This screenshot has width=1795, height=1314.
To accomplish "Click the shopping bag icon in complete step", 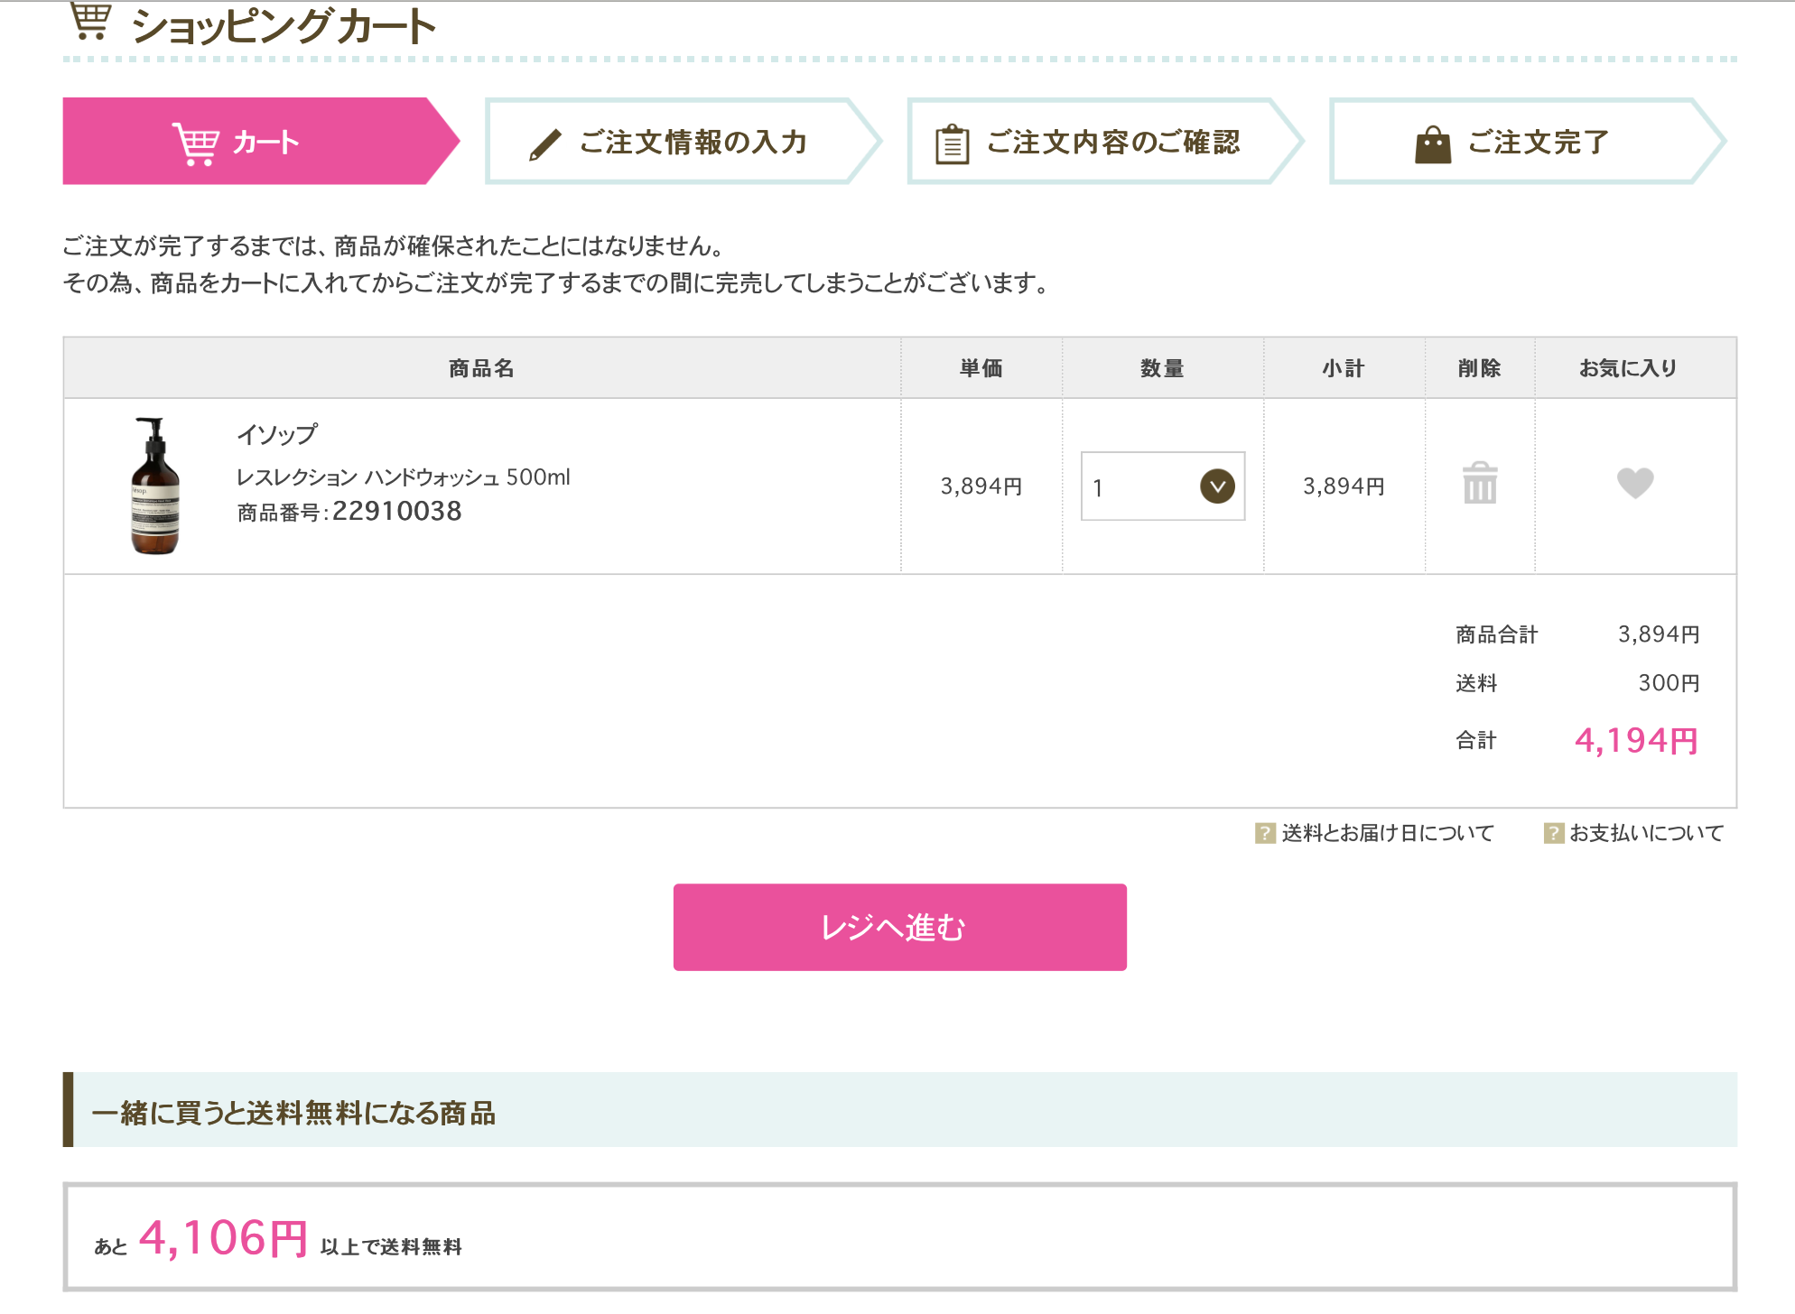I will [1433, 144].
